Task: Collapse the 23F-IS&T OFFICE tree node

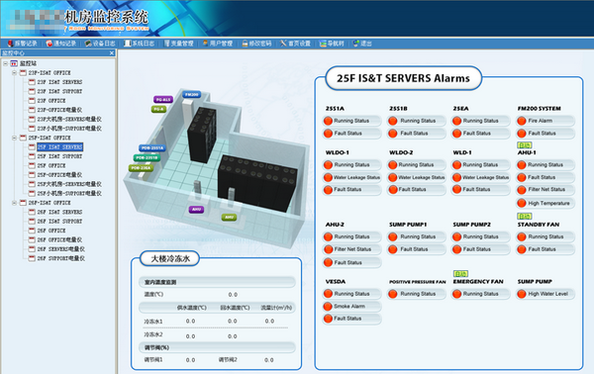Action: pyautogui.click(x=14, y=72)
